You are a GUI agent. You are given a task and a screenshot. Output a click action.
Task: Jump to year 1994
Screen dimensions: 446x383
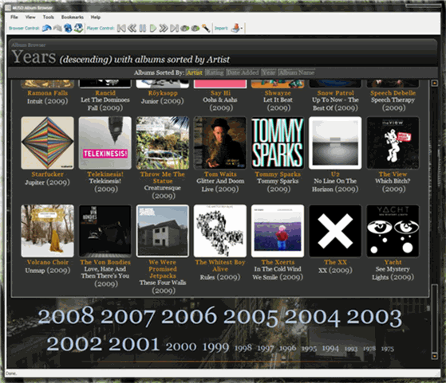coord(330,348)
